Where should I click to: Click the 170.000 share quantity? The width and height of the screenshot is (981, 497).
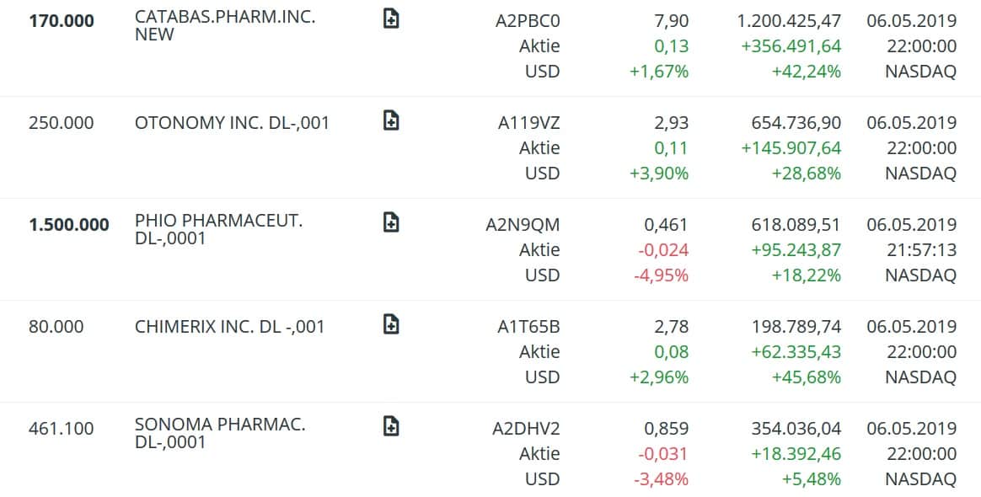[x=62, y=21]
